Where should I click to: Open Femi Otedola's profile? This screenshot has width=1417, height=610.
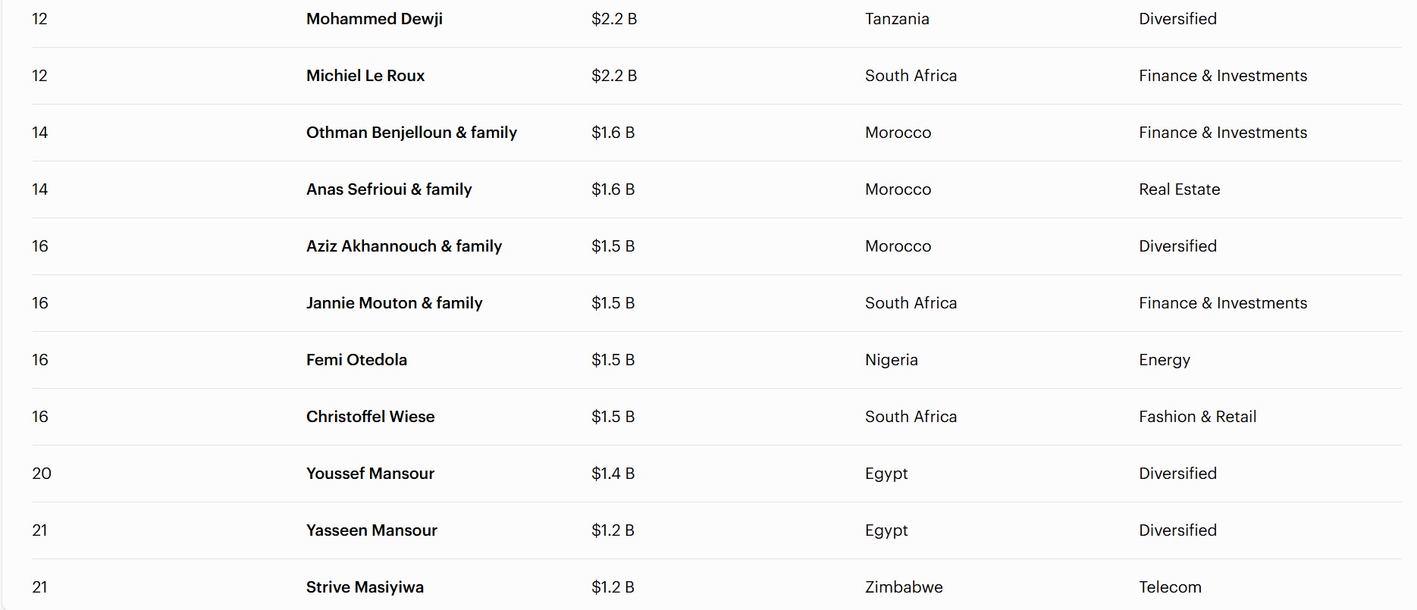point(356,360)
